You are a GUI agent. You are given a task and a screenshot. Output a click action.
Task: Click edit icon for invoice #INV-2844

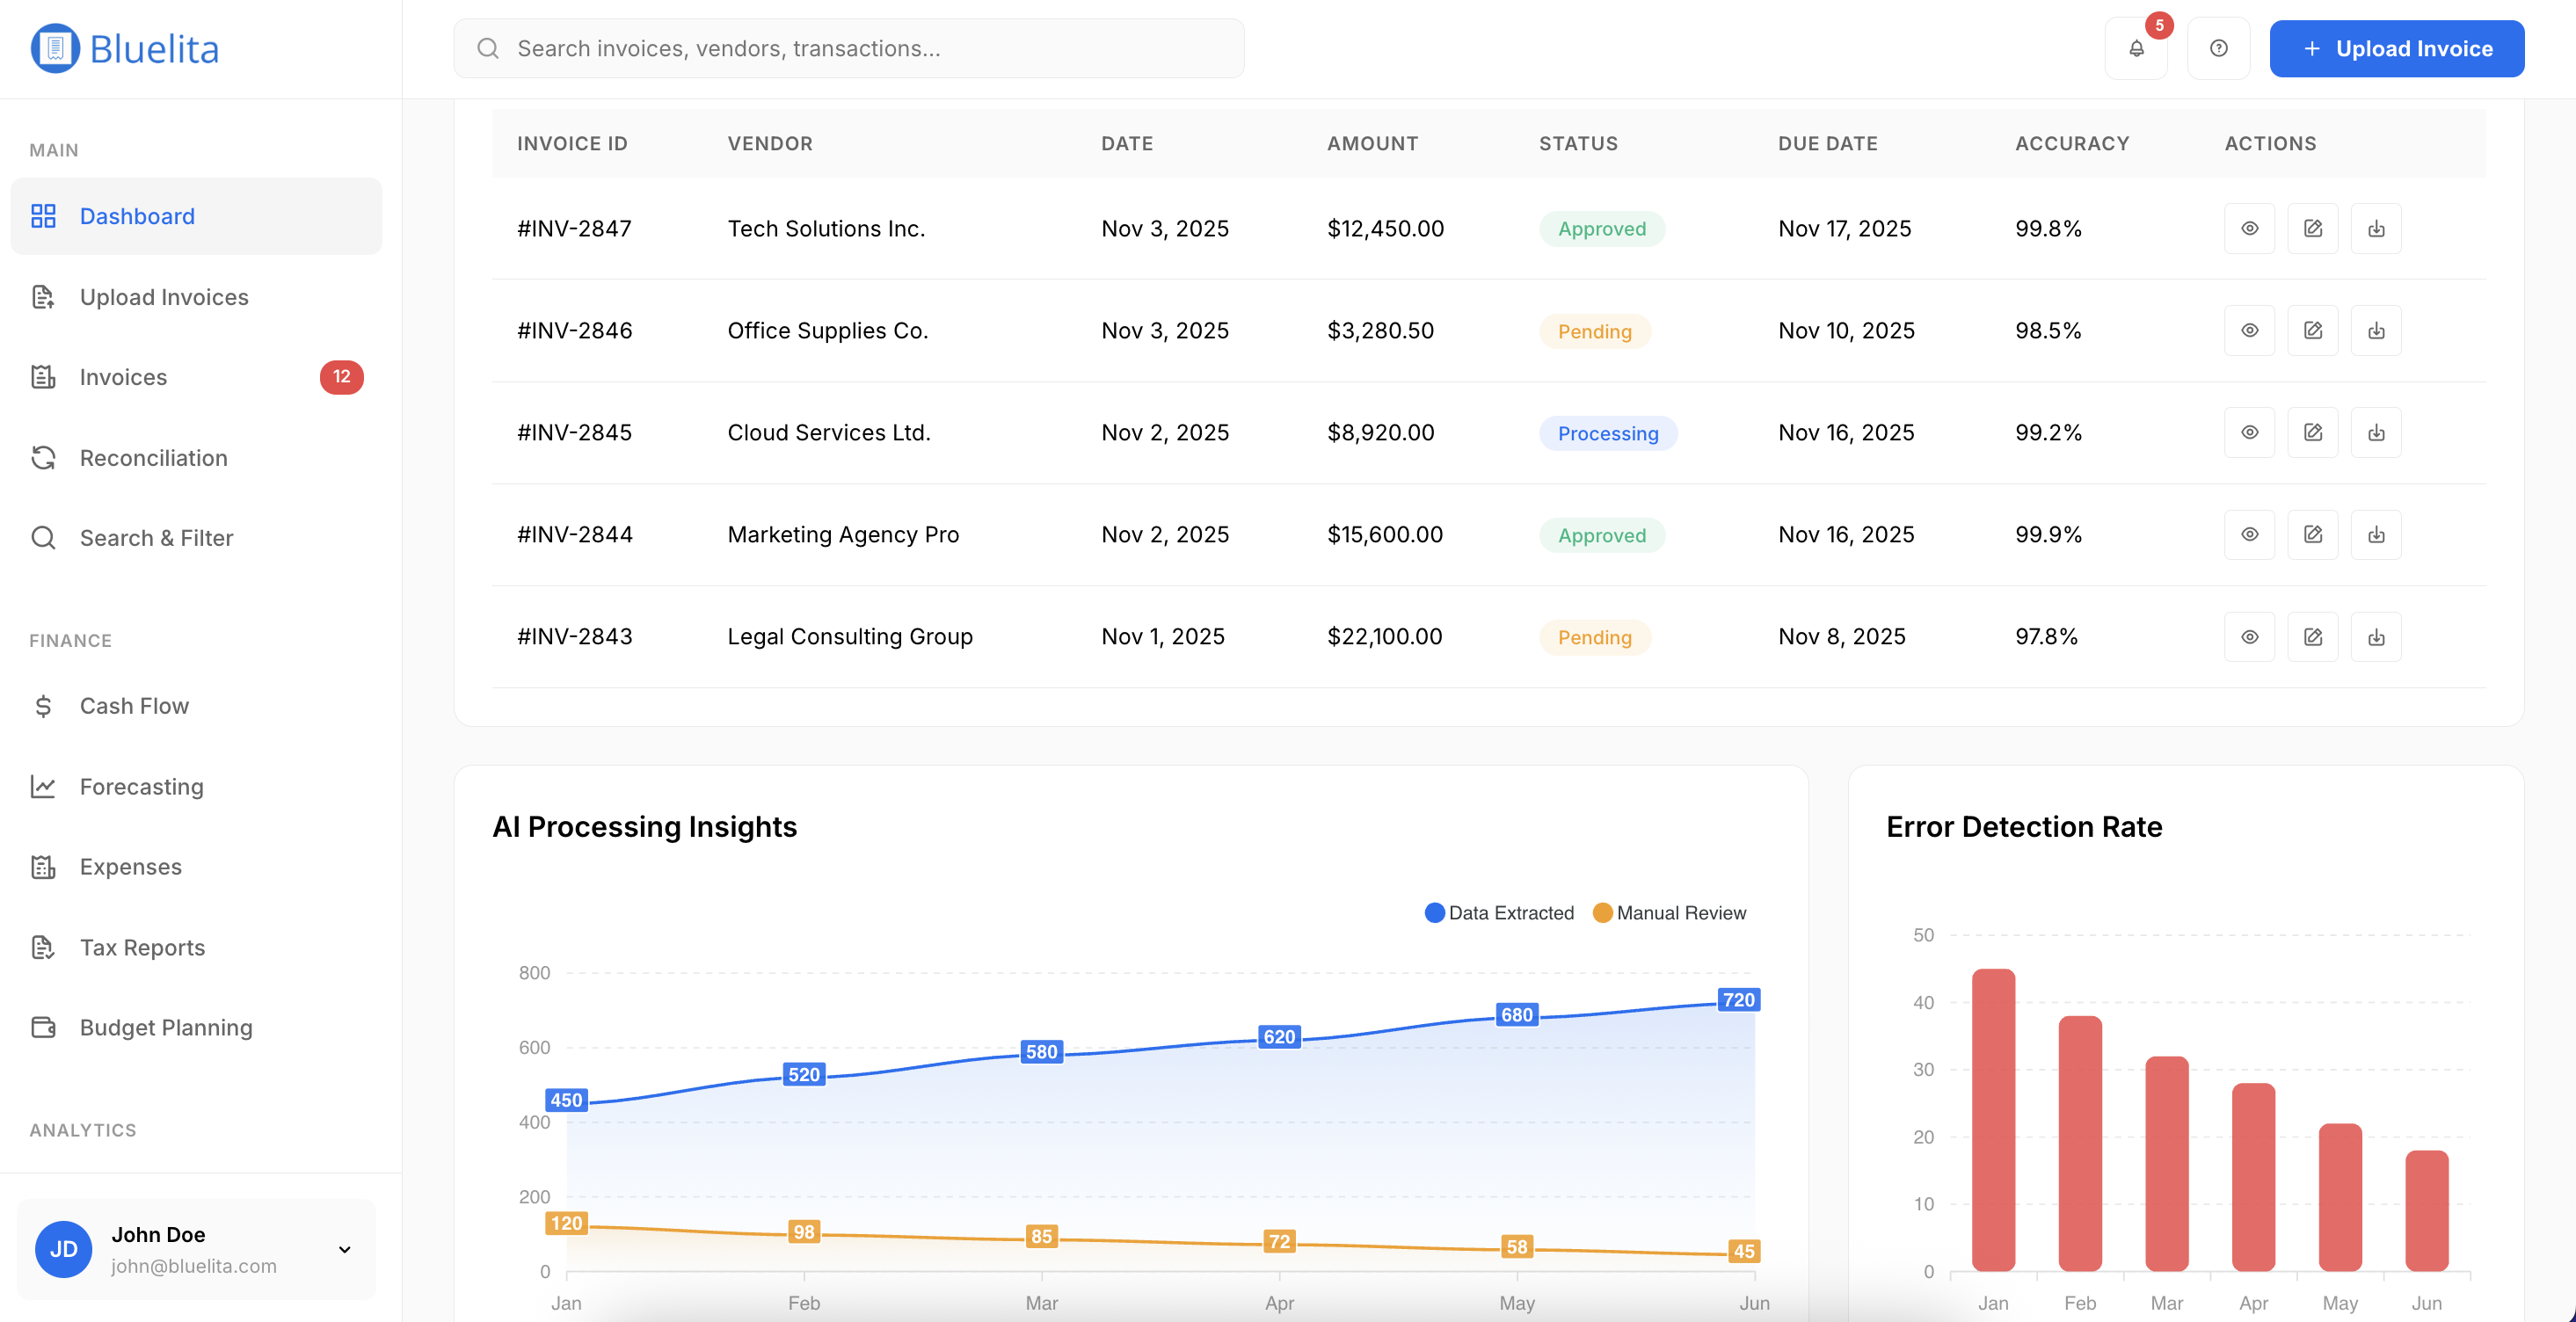coord(2312,535)
